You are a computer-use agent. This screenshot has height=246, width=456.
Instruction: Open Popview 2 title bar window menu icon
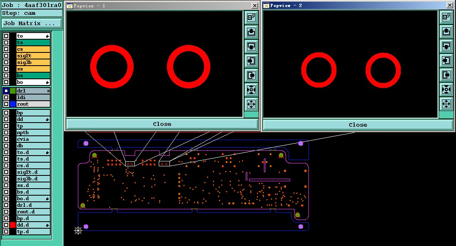(x=266, y=5)
